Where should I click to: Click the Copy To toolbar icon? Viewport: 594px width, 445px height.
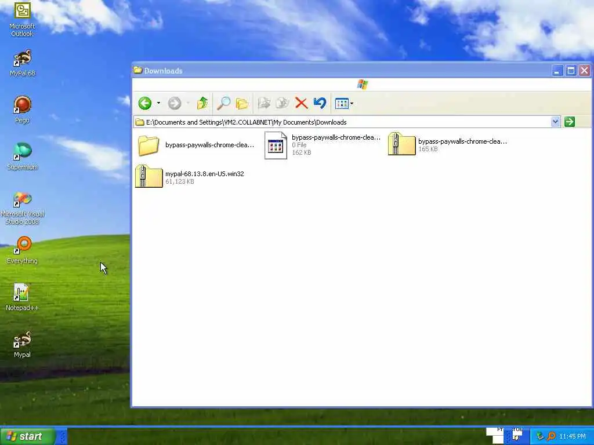[282, 103]
